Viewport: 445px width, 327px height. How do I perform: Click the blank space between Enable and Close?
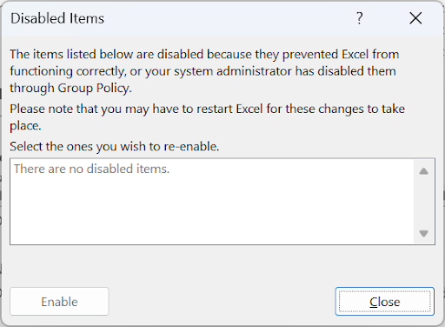222,302
